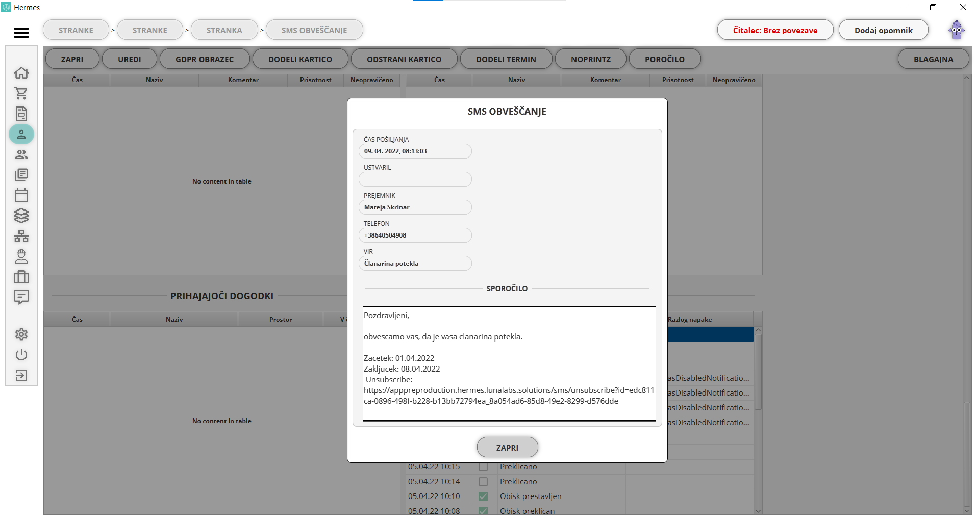Click the ČAS POŠILJANJA field
Image resolution: width=977 pixels, height=524 pixels.
[x=415, y=151]
